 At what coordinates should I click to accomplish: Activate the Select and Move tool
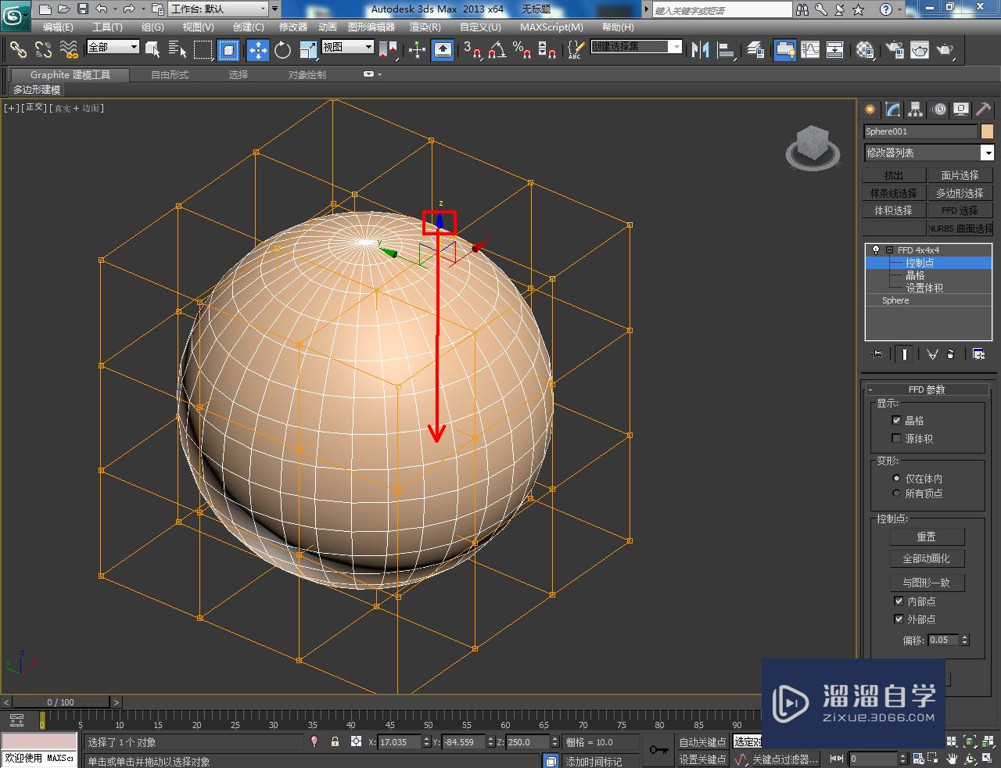258,50
